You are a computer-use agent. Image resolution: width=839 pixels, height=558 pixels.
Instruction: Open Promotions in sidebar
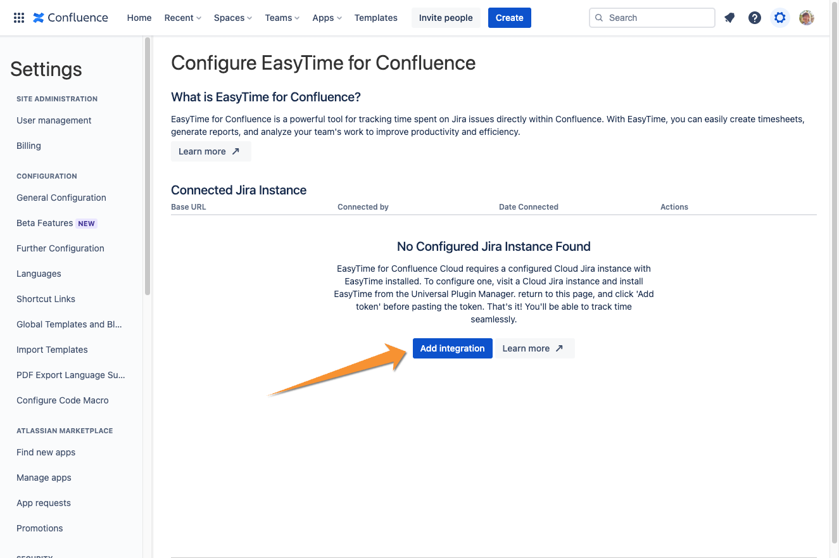pyautogui.click(x=40, y=528)
